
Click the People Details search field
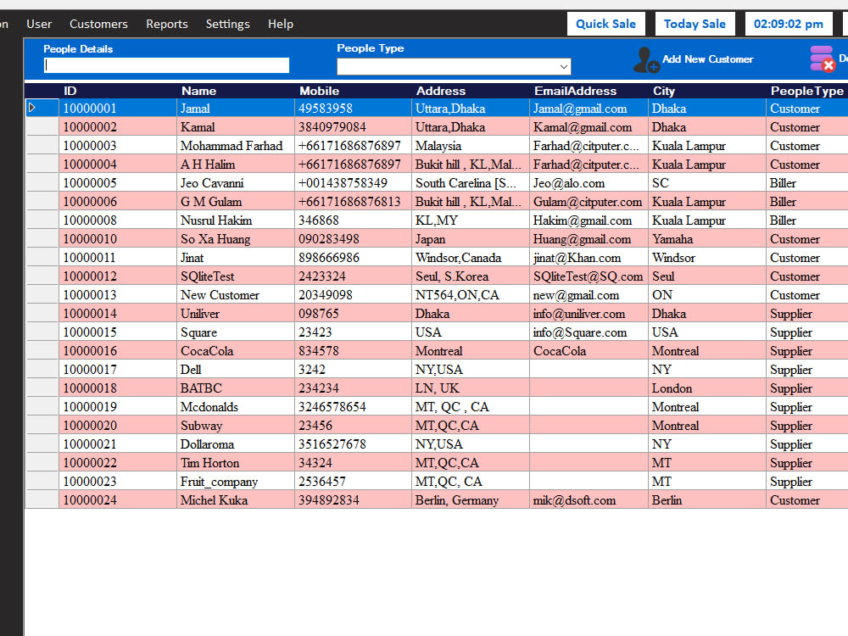click(166, 65)
